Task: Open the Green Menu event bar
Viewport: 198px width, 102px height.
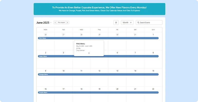Action: (x=98, y=56)
